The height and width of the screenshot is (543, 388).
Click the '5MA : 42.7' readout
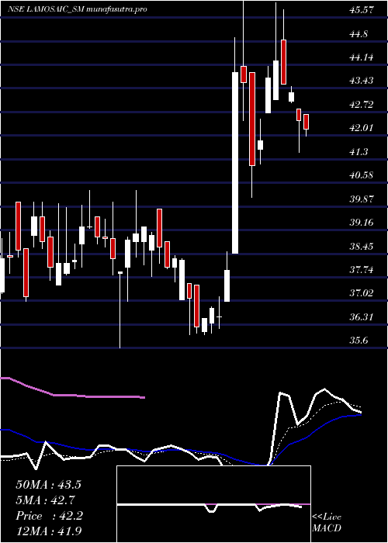point(46,500)
